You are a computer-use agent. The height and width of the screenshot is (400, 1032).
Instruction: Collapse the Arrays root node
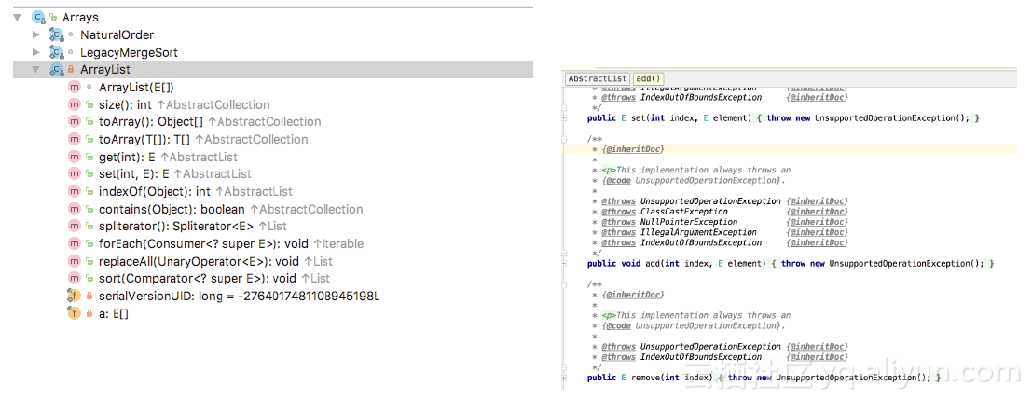18,17
